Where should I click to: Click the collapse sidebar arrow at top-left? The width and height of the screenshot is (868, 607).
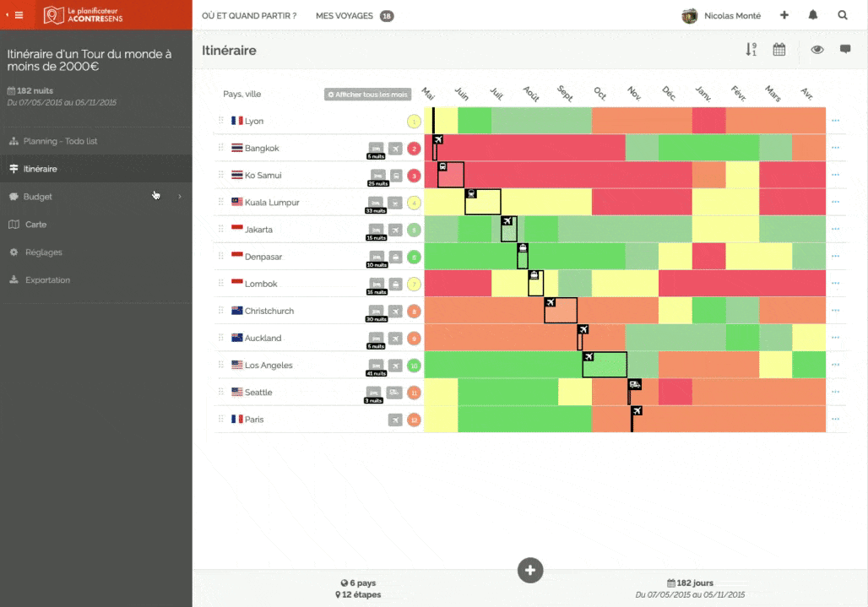click(x=8, y=15)
